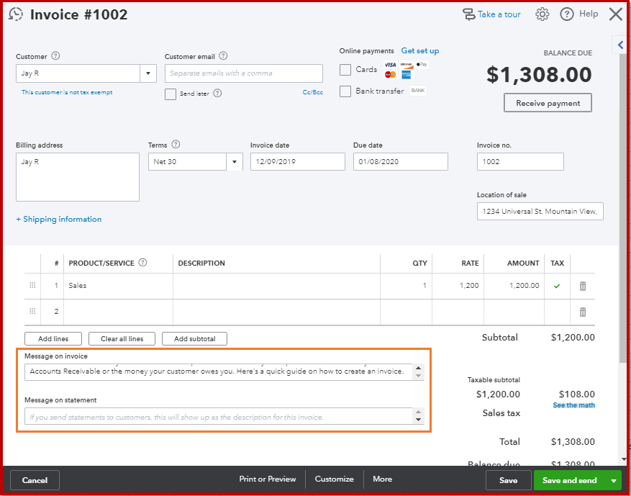
Task: Click the Save button
Action: (508, 480)
